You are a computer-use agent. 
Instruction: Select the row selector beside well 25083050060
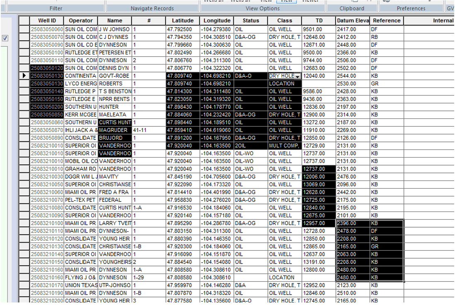click(24, 29)
